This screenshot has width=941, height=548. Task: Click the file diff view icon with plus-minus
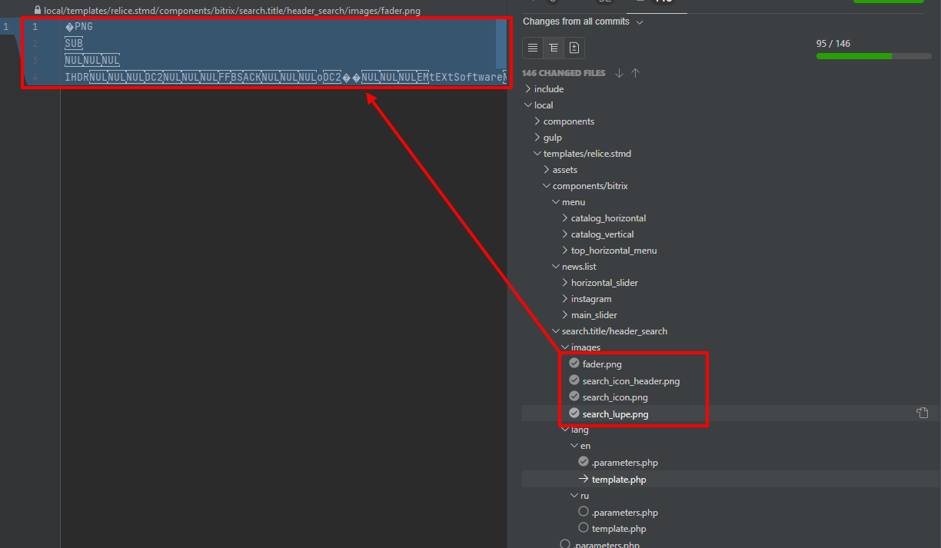(x=574, y=48)
